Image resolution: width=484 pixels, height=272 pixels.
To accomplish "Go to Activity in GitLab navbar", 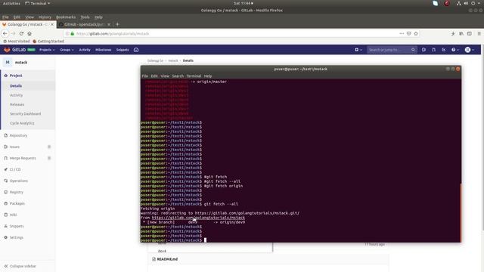I will (85, 50).
